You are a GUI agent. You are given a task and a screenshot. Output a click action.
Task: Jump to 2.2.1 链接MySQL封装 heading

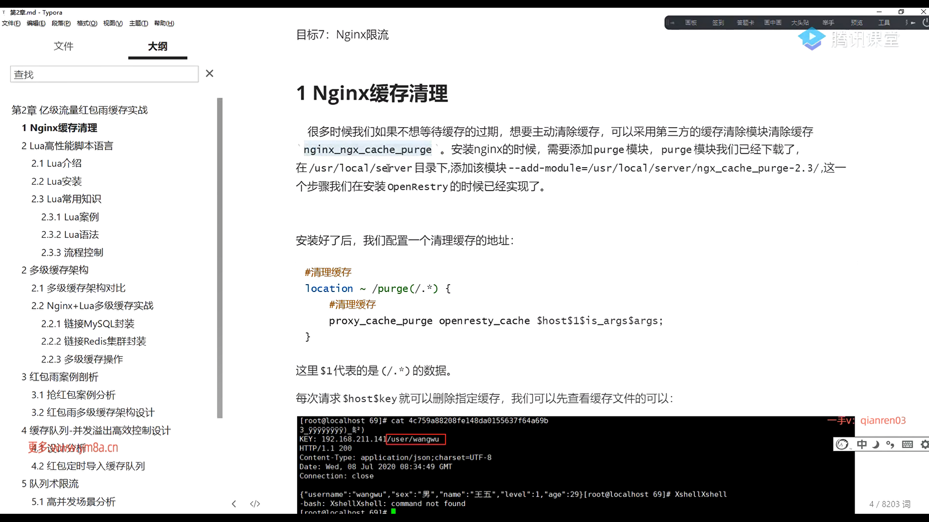[x=88, y=323]
